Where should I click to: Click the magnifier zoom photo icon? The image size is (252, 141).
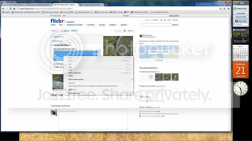point(124,31)
